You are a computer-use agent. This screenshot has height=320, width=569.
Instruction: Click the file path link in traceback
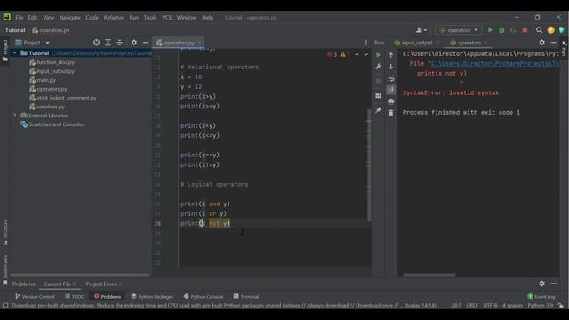pos(495,63)
